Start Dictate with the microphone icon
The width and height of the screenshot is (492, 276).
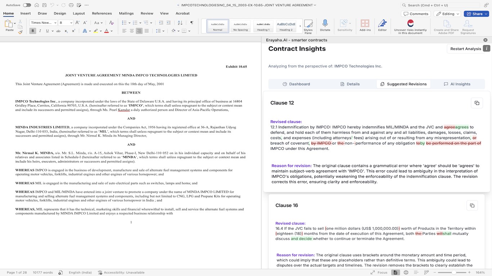325,26
